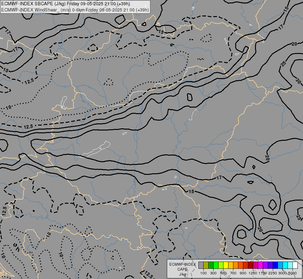Click the red-orange swatch before 900
The width and height of the screenshot is (303, 279).
tap(240, 265)
